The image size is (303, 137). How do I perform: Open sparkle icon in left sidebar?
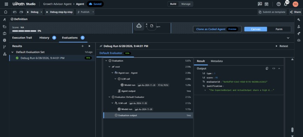pos(5,20)
